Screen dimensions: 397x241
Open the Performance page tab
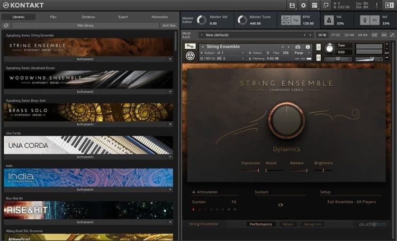coord(261,224)
